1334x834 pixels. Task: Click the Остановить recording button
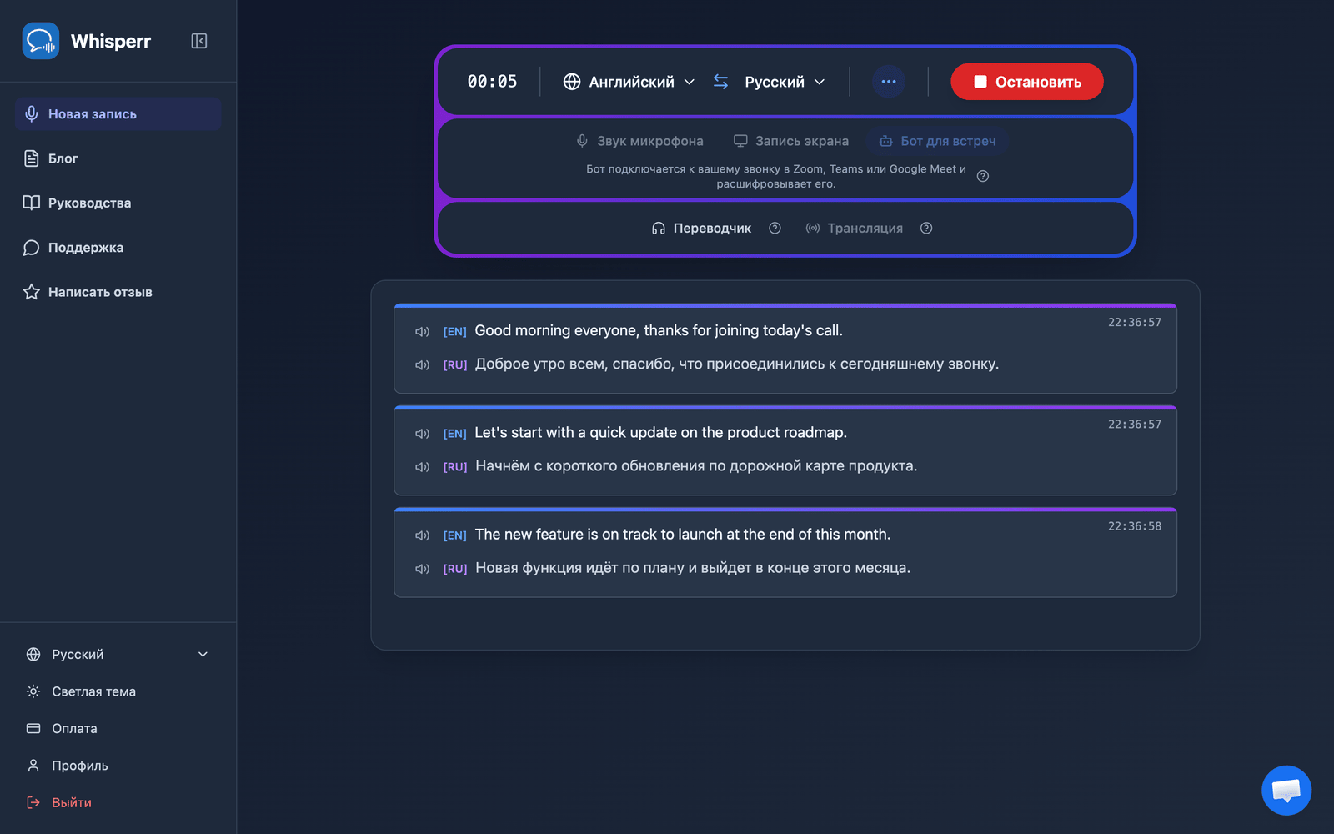coord(1027,82)
